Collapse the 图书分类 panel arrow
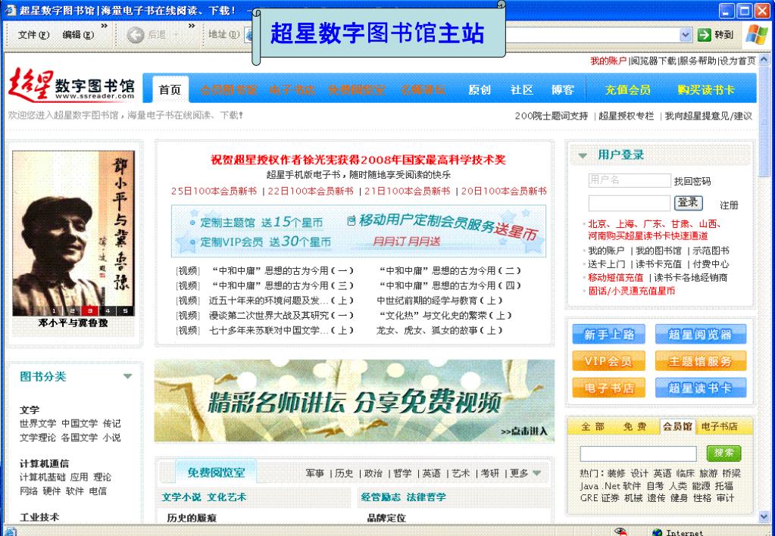Image resolution: width=775 pixels, height=536 pixels. (127, 376)
